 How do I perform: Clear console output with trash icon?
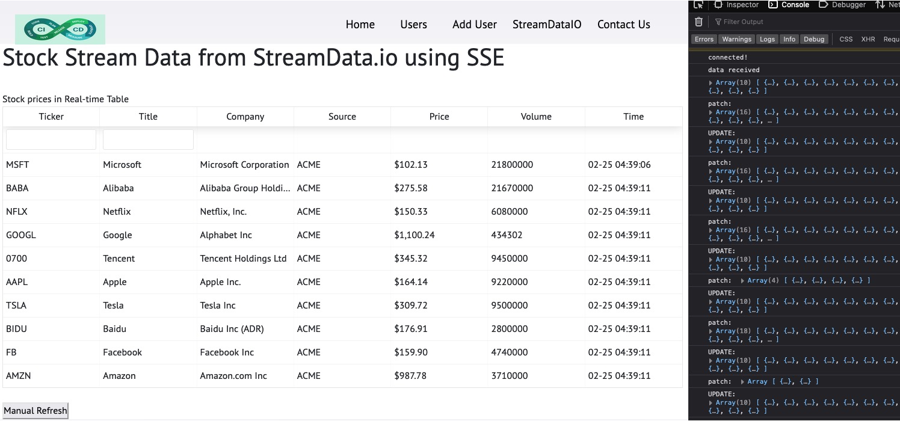coord(698,22)
